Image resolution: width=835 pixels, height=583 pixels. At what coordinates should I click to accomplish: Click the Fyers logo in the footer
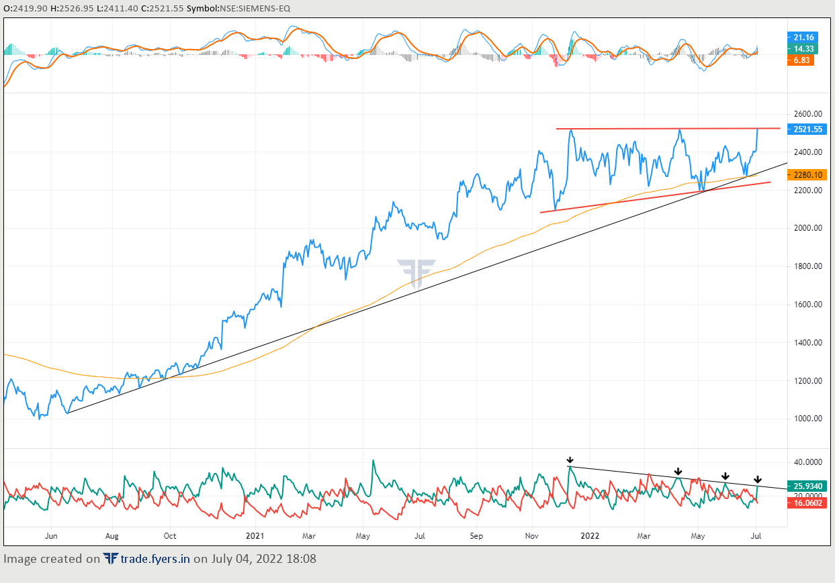pos(111,559)
